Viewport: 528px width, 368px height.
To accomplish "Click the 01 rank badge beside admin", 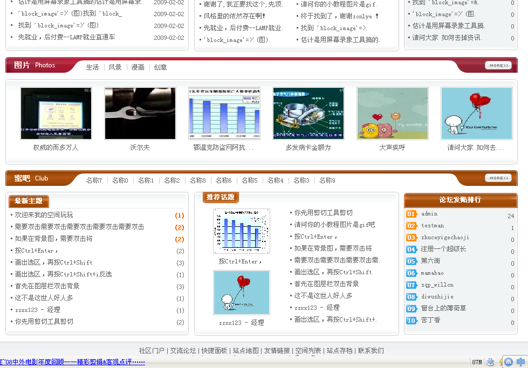I will (411, 214).
